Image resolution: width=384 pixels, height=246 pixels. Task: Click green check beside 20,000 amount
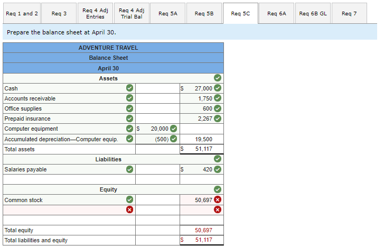tap(173, 129)
